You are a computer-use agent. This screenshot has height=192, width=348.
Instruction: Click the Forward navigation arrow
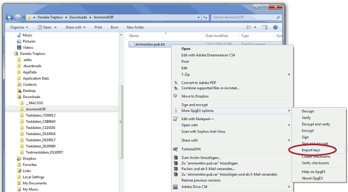(17, 17)
